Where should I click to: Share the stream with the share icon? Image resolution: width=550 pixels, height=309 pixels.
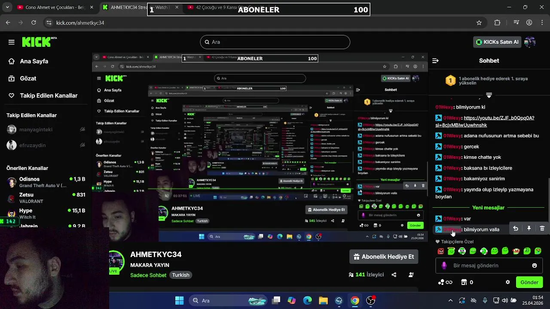[394, 275]
